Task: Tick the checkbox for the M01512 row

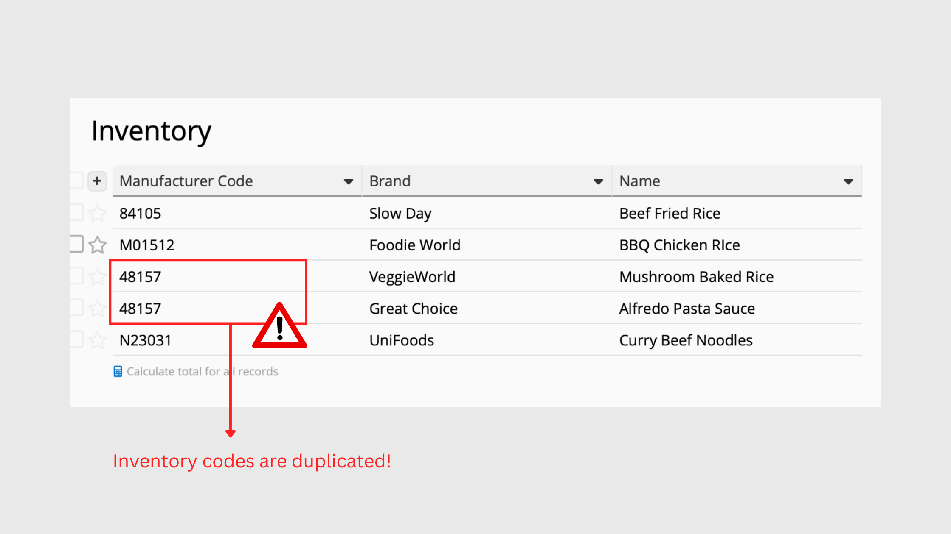Action: [x=76, y=244]
